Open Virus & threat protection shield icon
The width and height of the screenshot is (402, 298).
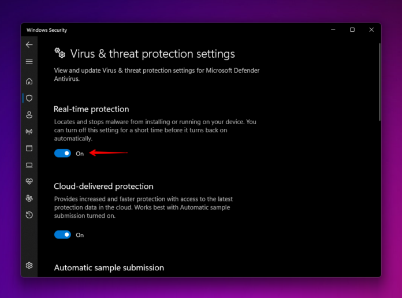click(x=29, y=98)
